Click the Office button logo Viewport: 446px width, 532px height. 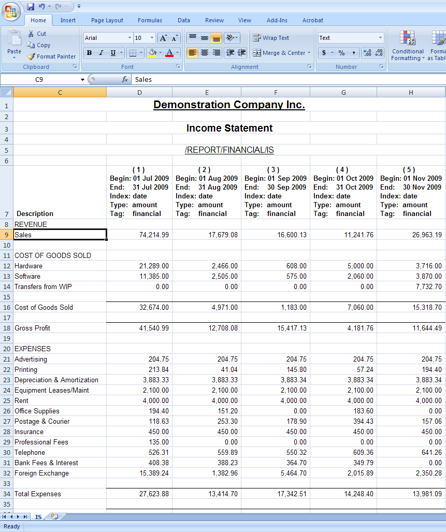click(x=11, y=11)
